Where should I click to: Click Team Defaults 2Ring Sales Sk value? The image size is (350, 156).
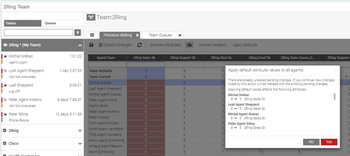tap(146, 71)
